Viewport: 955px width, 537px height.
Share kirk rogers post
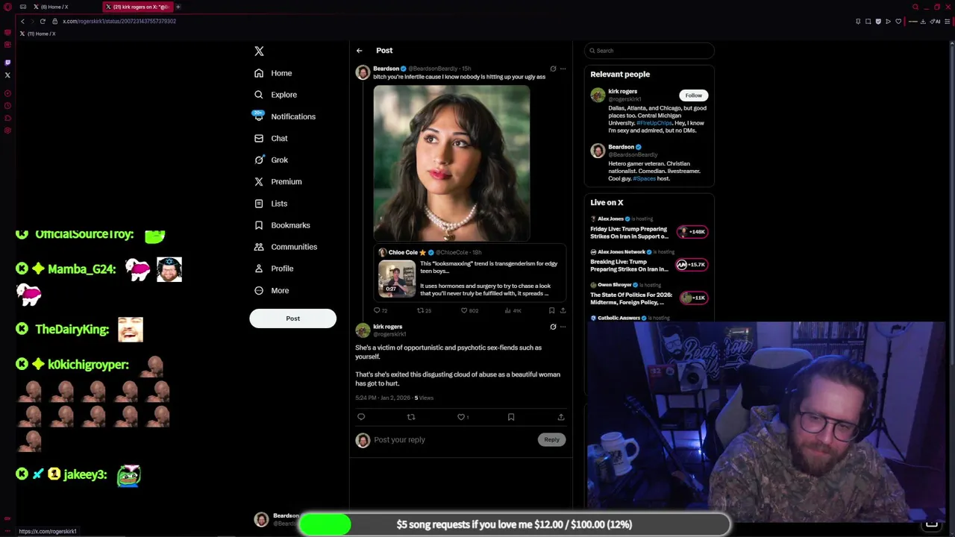(x=561, y=417)
